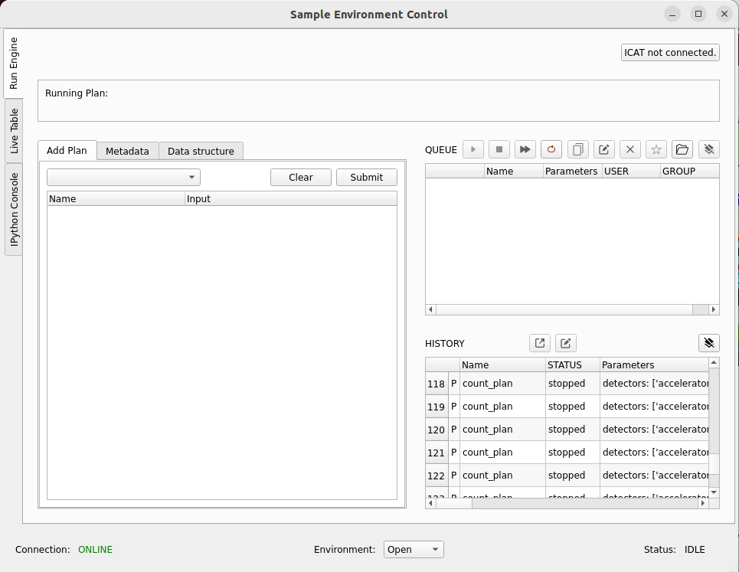Click the ONLINE connection status text
This screenshot has height=572, width=739.
pos(95,549)
